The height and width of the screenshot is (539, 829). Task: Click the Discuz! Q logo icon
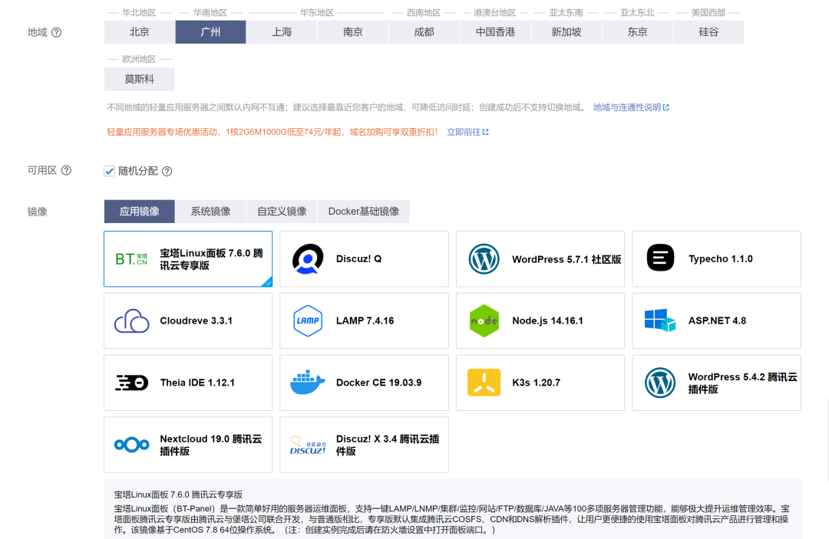[308, 259]
